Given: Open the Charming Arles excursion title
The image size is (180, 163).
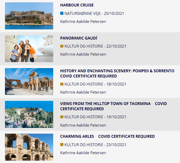Looking at the screenshot, I should coord(107,136).
